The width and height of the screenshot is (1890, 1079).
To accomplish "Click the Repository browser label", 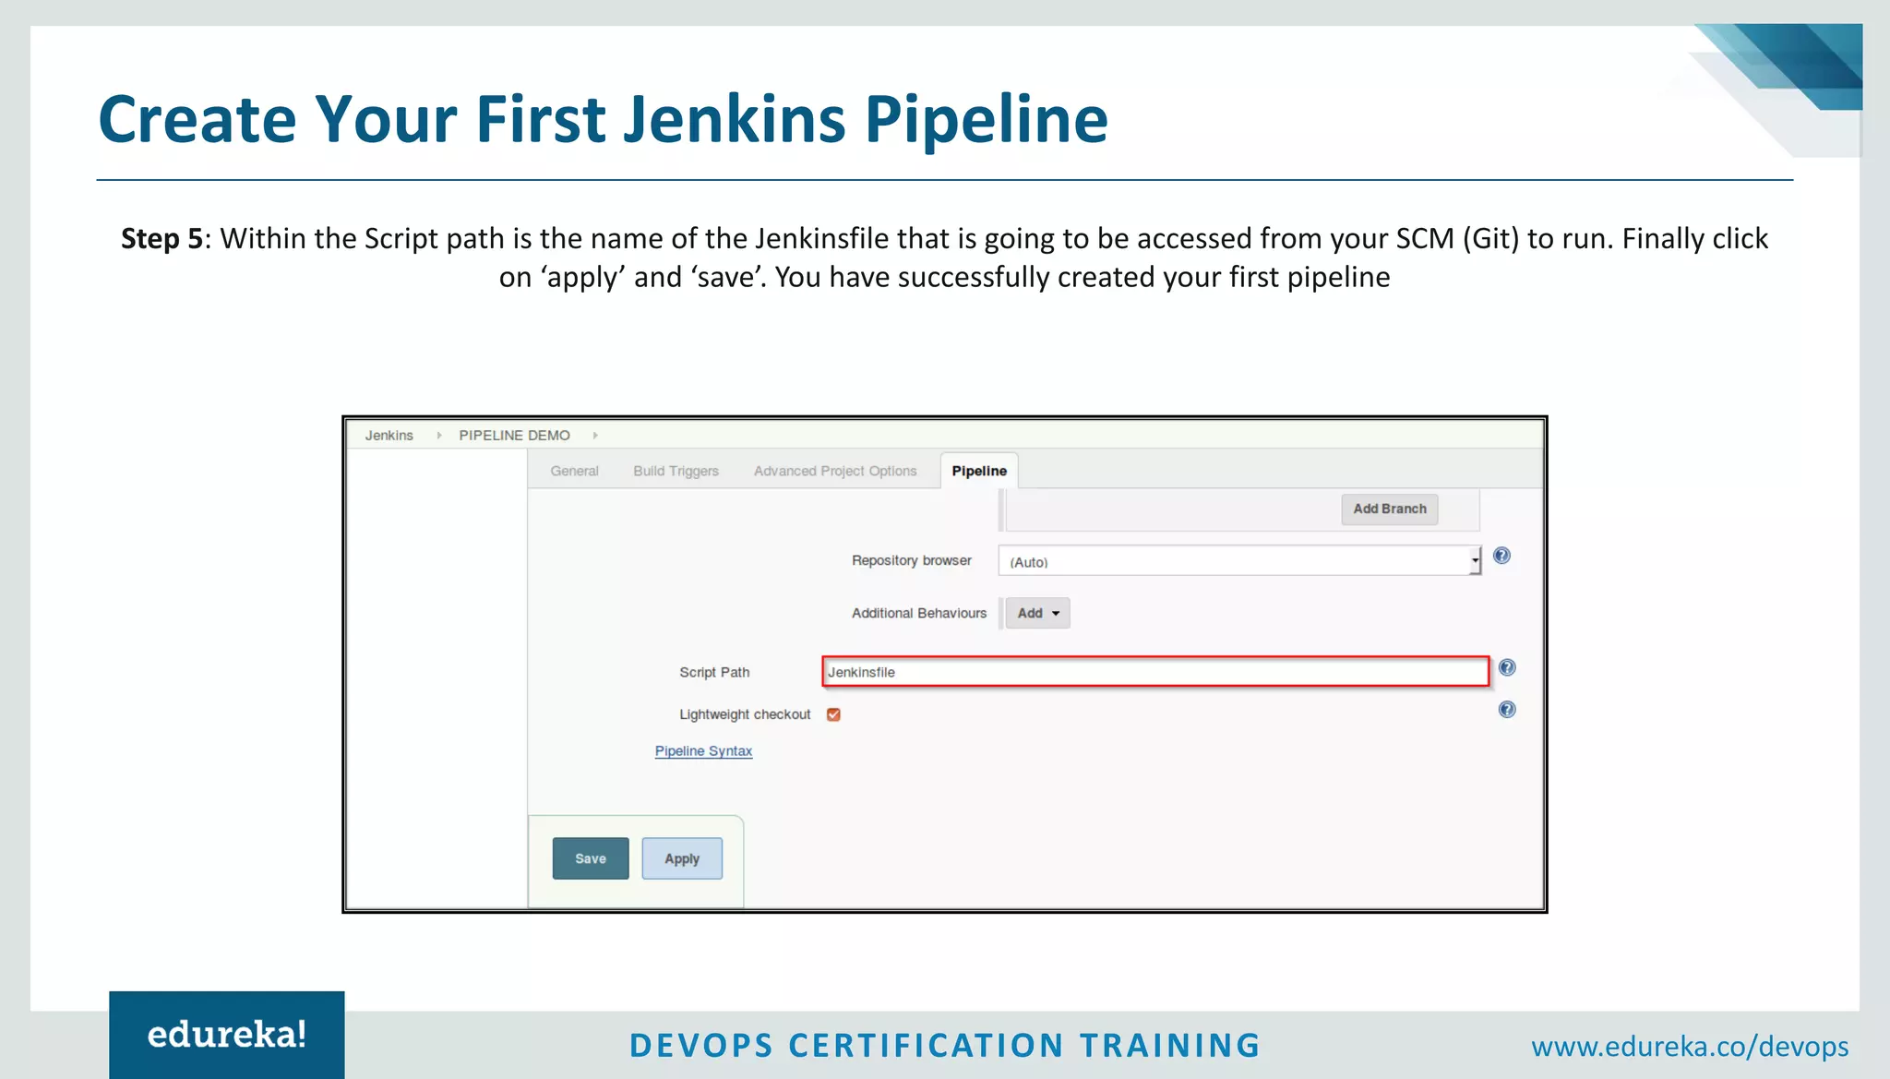I will tap(911, 560).
